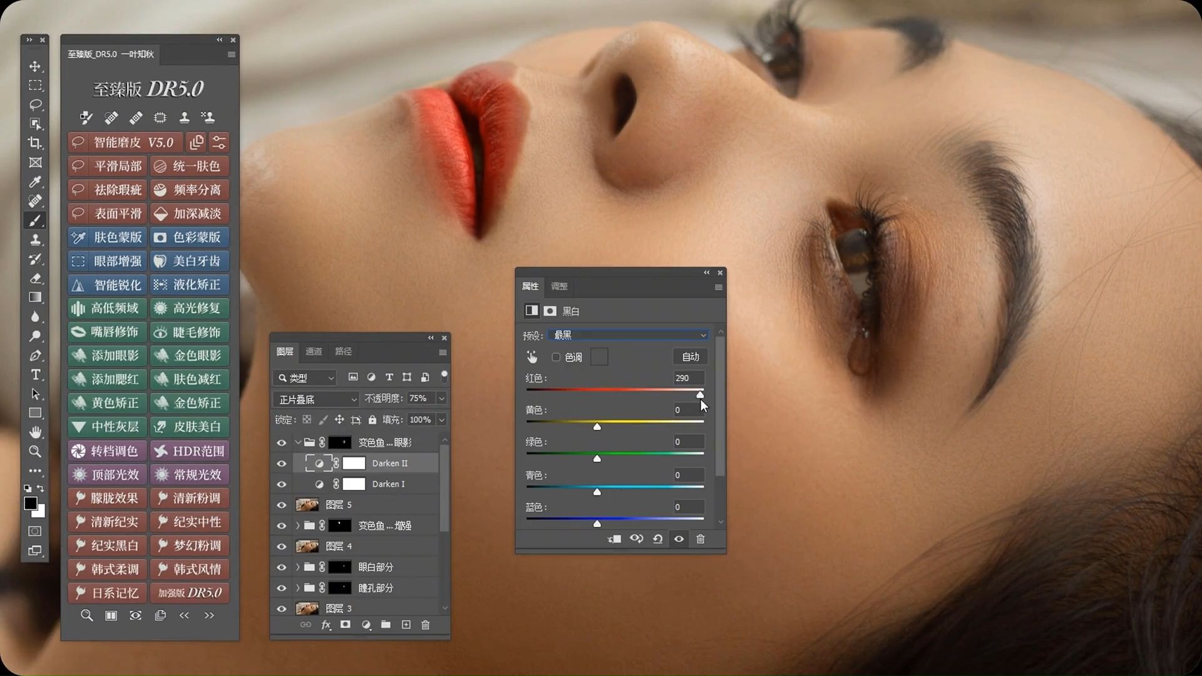Click the 频率分离 button
This screenshot has width=1202, height=676.
(x=190, y=190)
